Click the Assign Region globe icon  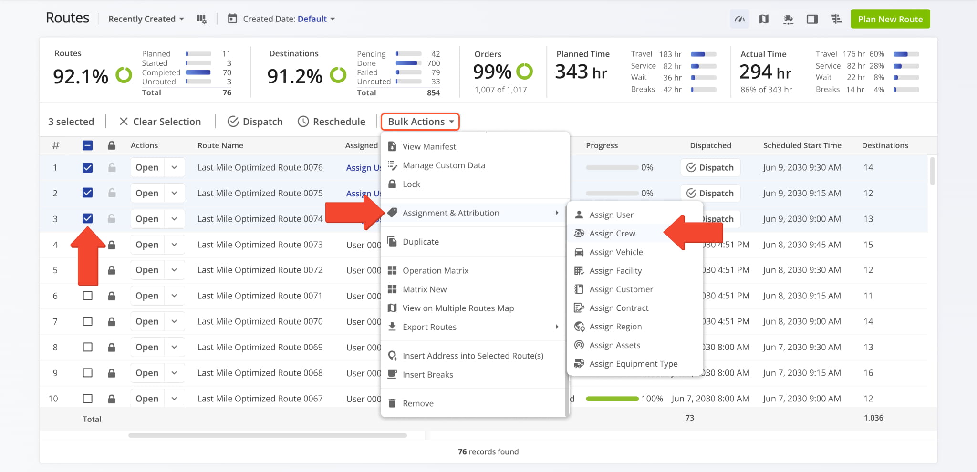[579, 326]
